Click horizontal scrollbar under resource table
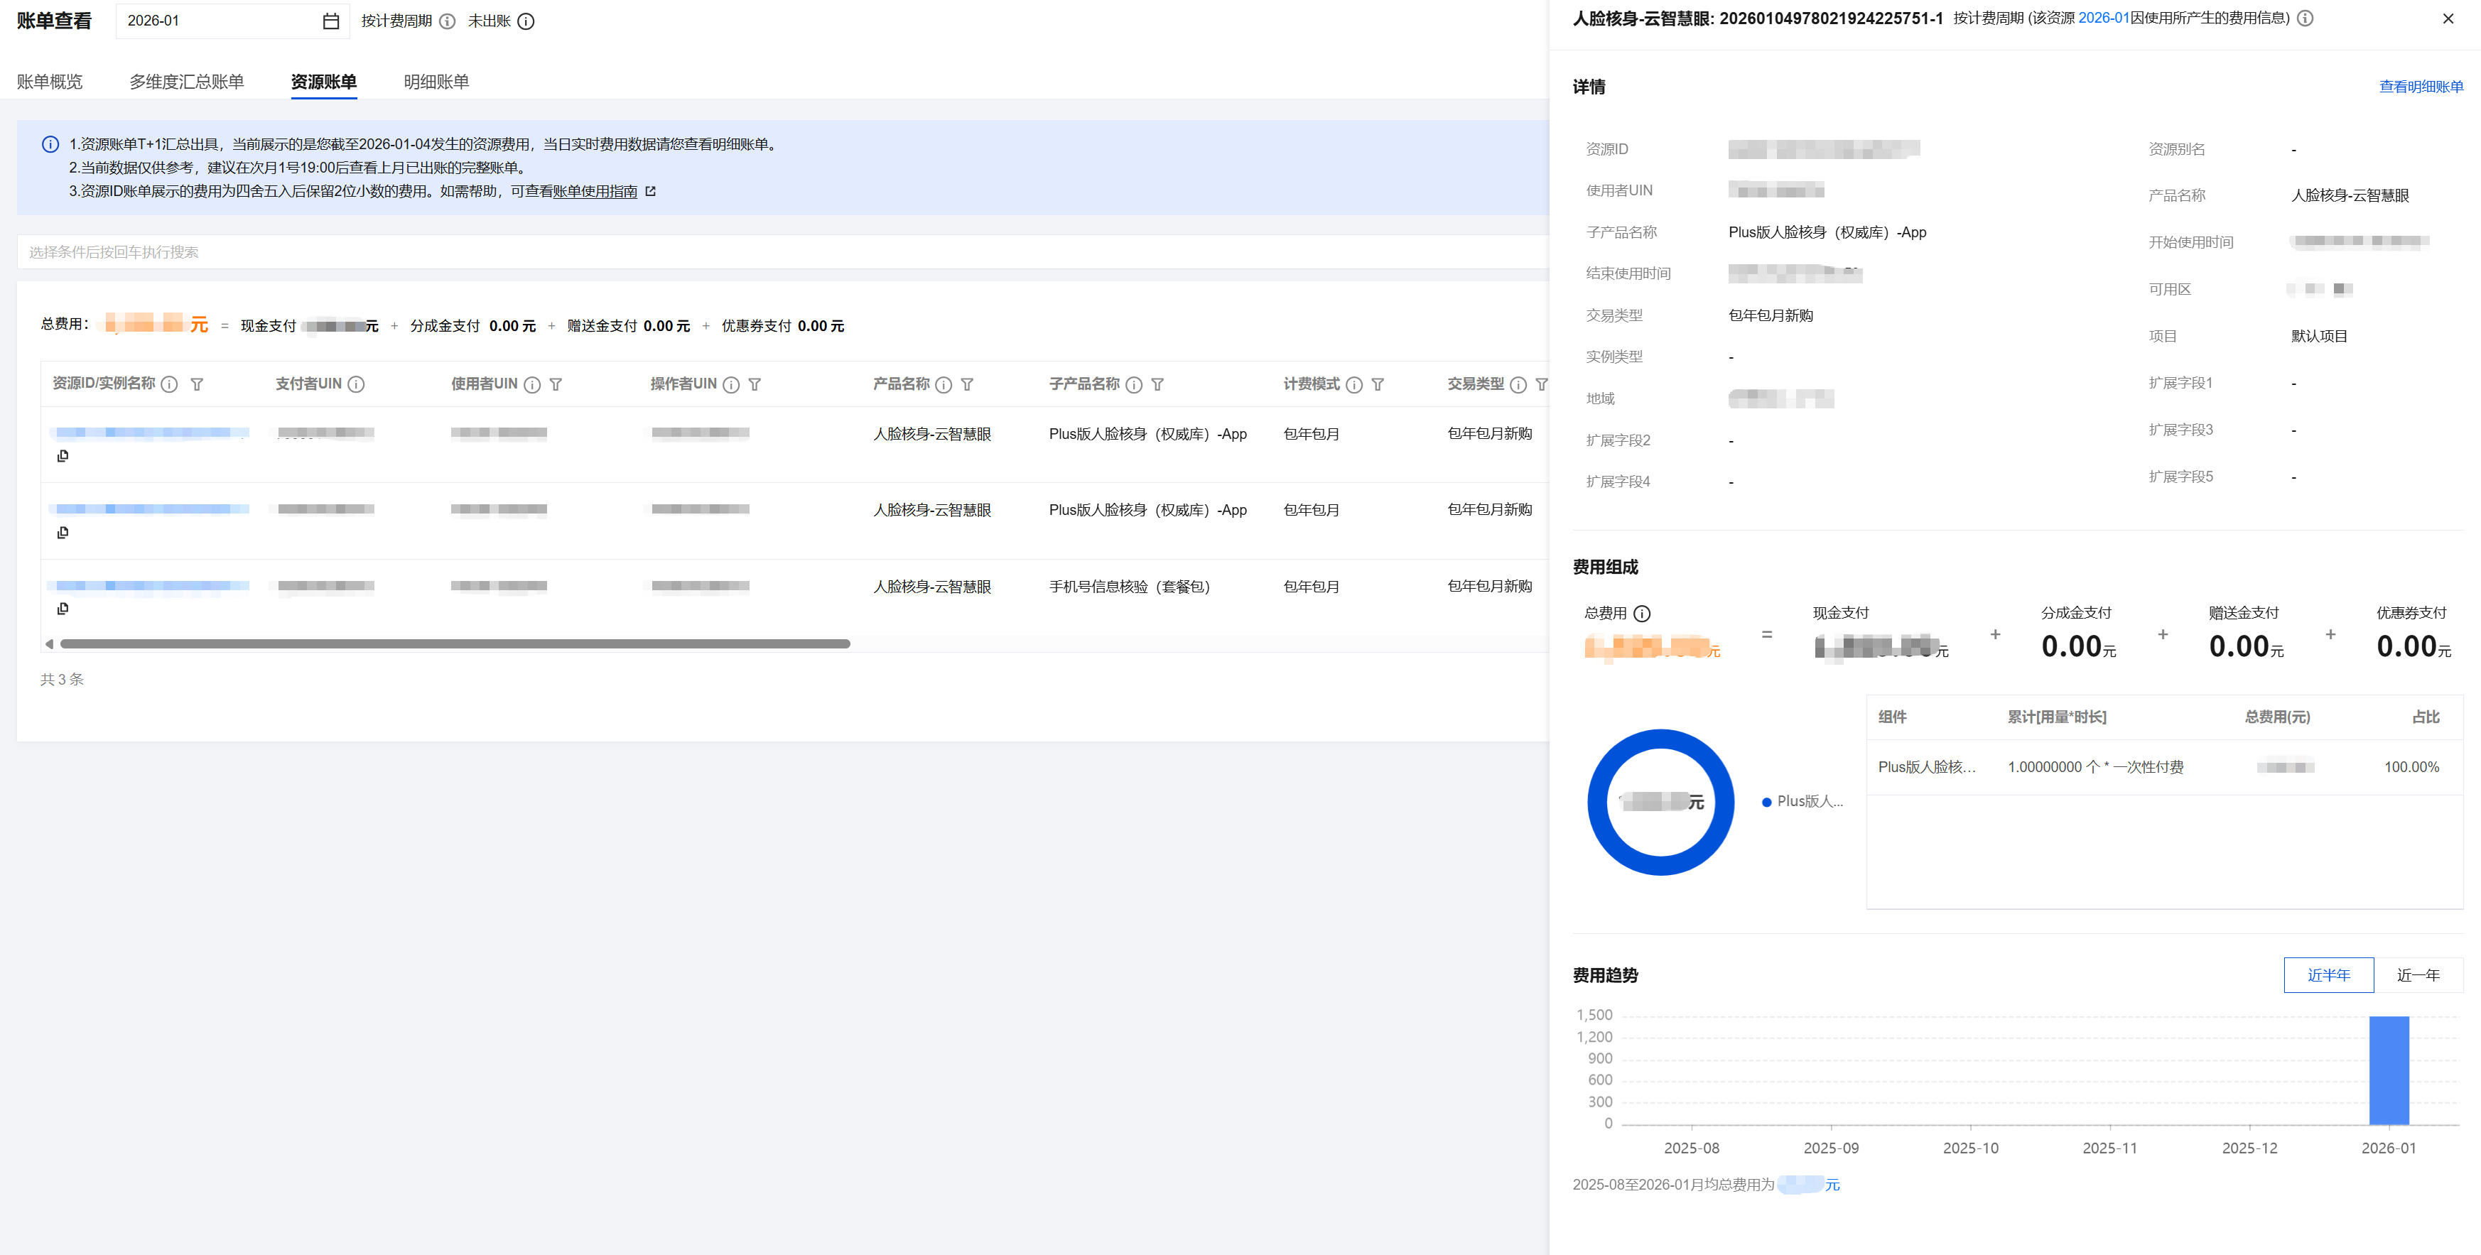 455,643
